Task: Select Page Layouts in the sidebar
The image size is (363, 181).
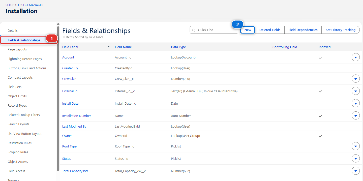Action: pos(17,49)
